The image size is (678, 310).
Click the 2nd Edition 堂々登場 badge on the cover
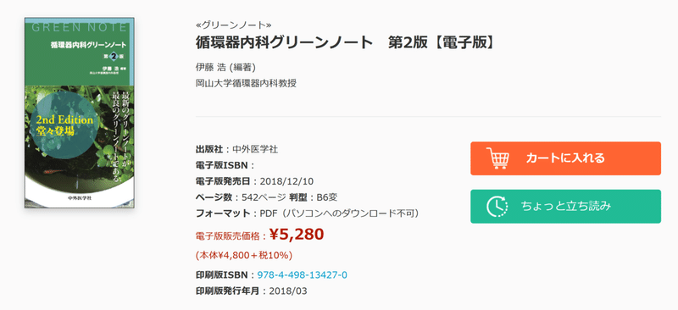[64, 126]
